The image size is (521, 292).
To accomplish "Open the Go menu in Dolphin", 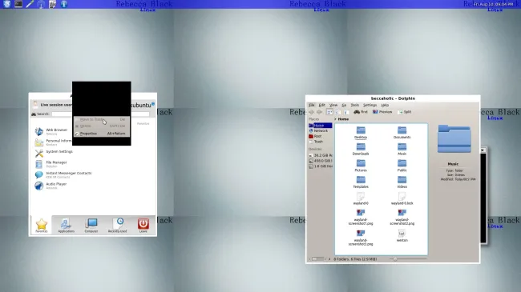I will 344,105.
